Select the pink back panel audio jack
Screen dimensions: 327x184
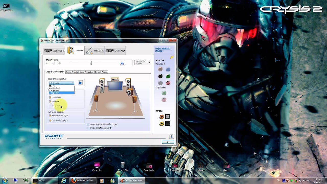168,83
